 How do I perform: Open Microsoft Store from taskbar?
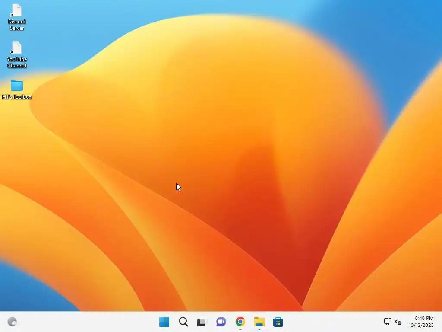pos(278,322)
